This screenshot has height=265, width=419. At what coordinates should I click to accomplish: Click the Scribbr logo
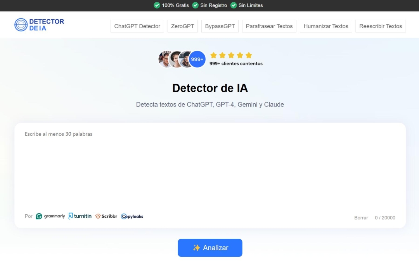coord(106,216)
